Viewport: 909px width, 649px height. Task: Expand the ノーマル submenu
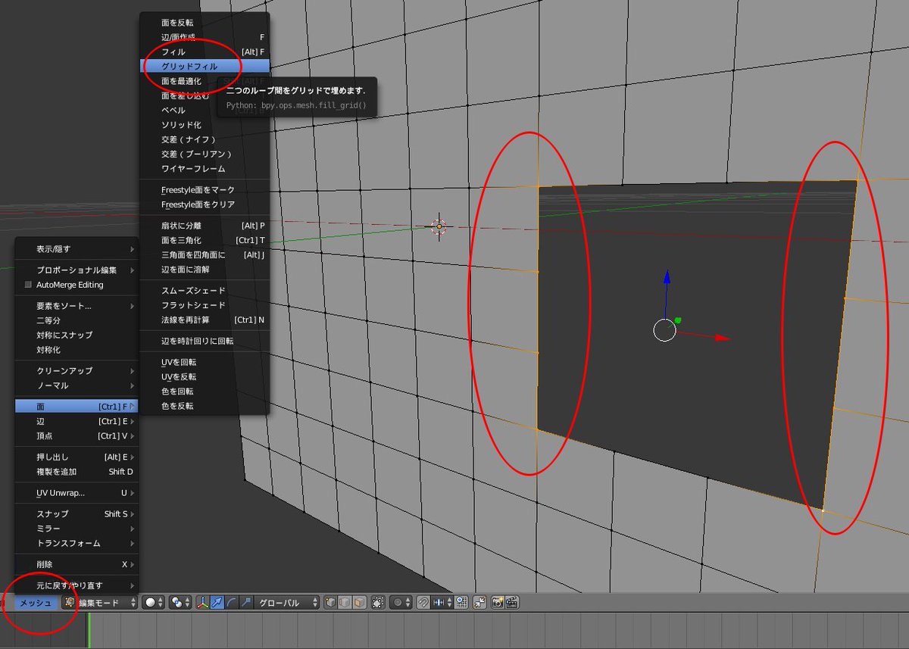coord(77,385)
